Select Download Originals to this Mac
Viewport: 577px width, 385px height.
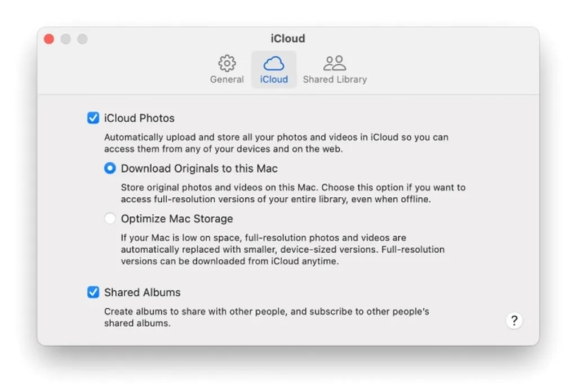110,168
